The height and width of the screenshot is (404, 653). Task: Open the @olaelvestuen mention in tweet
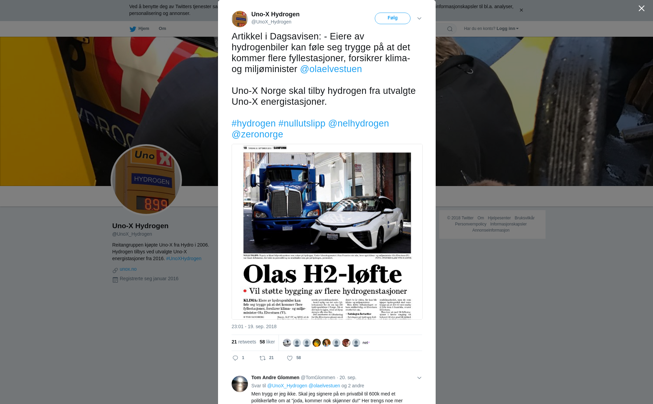pos(331,69)
